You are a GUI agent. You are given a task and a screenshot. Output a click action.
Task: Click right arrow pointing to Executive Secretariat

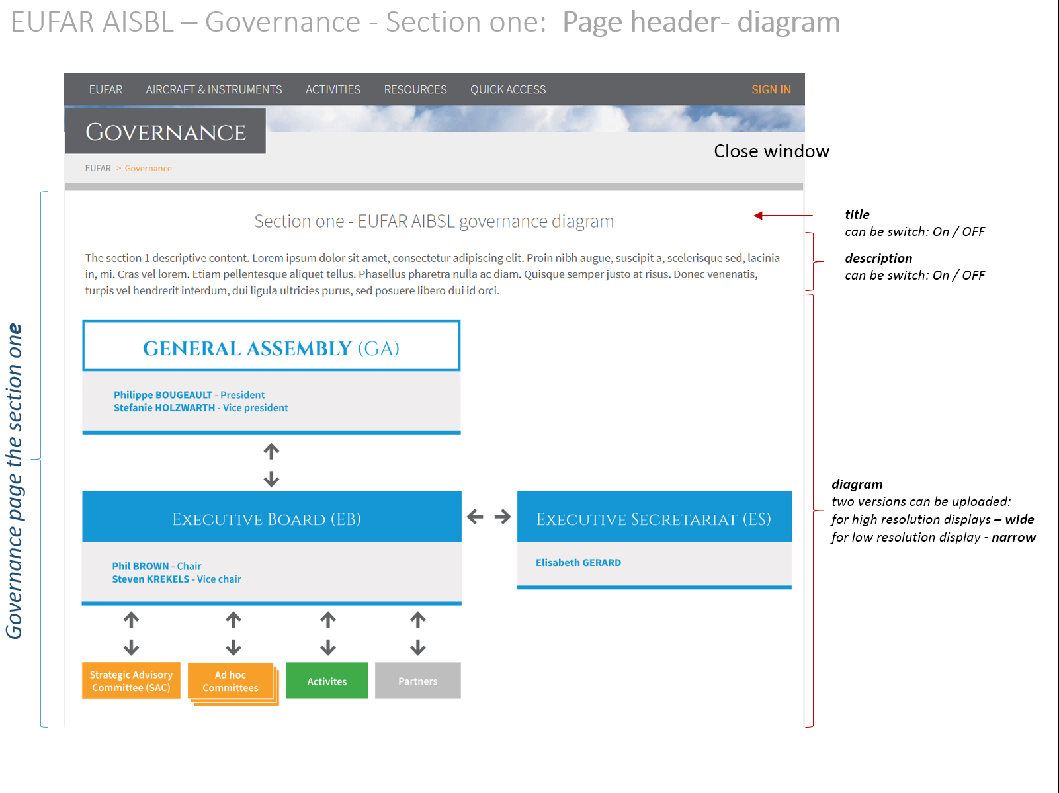pyautogui.click(x=503, y=517)
